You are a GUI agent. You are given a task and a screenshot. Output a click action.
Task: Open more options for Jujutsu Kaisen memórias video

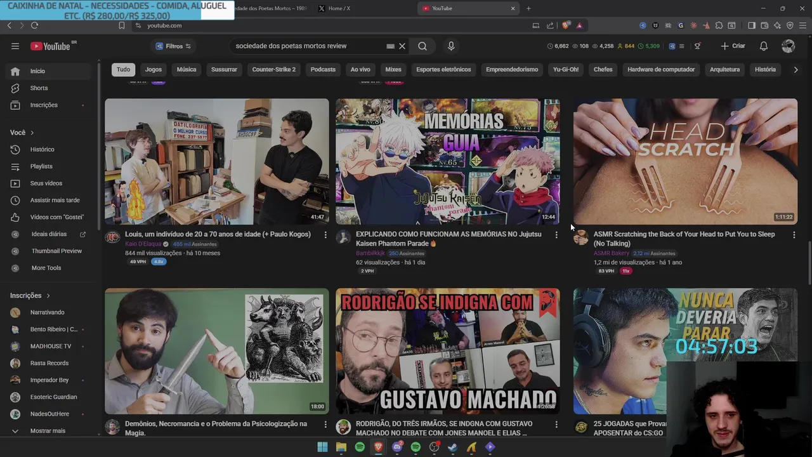556,235
